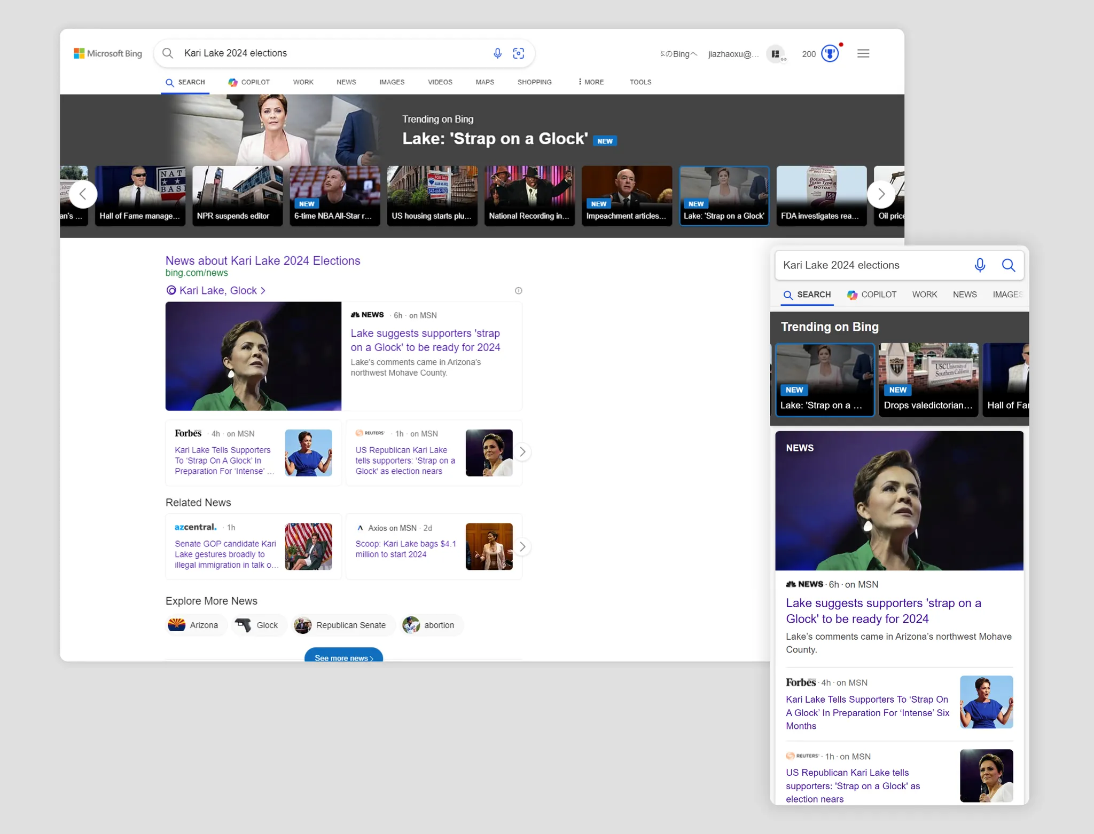
Task: Open the MORE menu in the navigation bar
Action: point(590,82)
